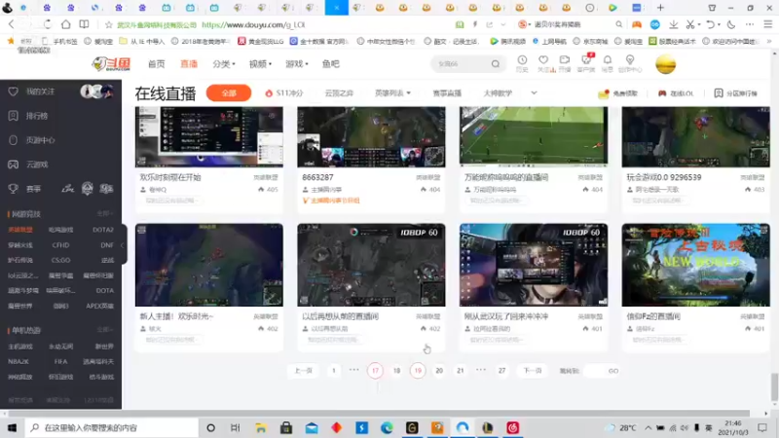Open the browser hamburger menu

click(768, 24)
